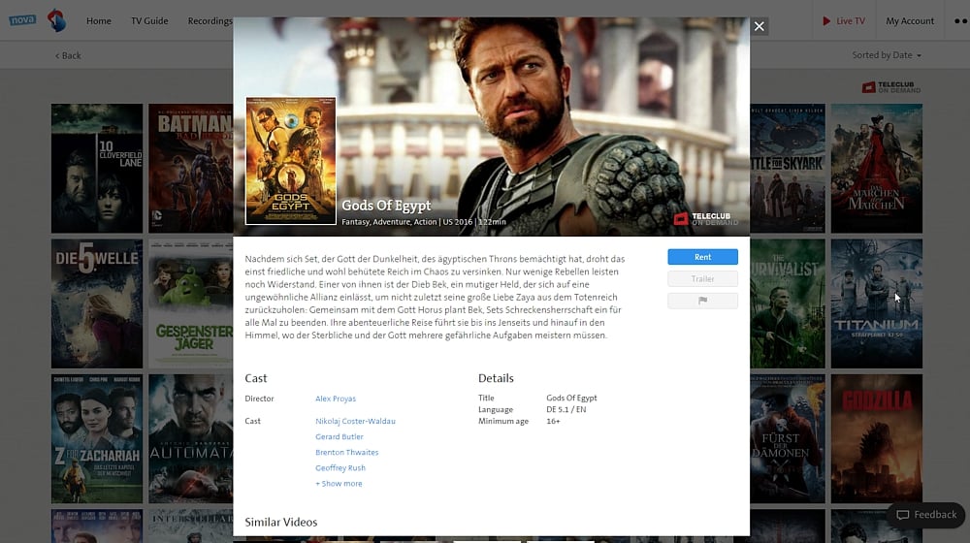
Task: Click 'Fantasy, Adventure, Action' genre text
Action: click(389, 222)
